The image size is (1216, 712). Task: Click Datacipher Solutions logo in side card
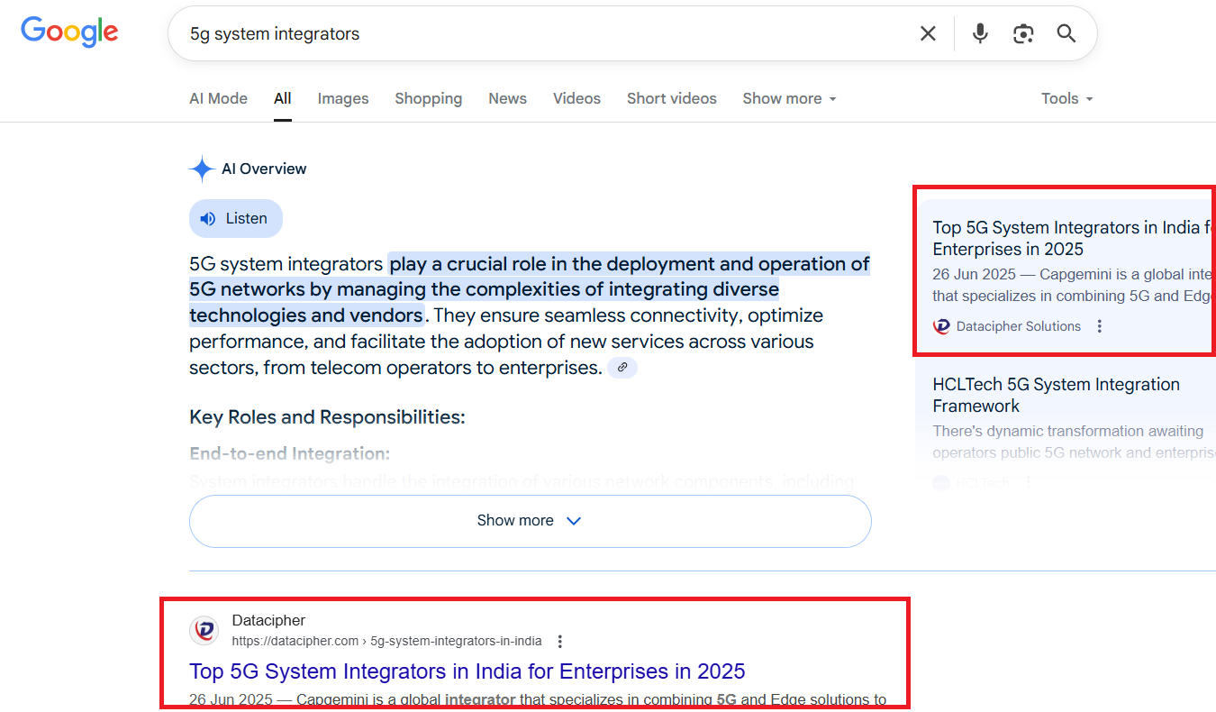point(941,326)
